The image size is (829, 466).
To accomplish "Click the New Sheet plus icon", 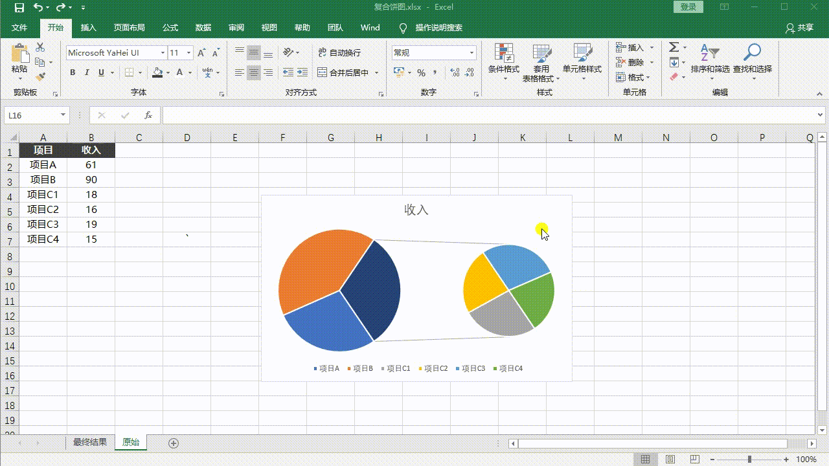I will [x=173, y=443].
